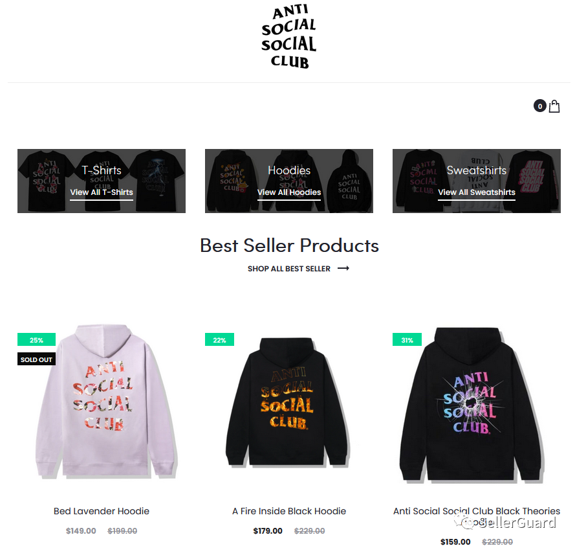
Task: Select the T-Shirts category banner heading
Action: click(102, 170)
